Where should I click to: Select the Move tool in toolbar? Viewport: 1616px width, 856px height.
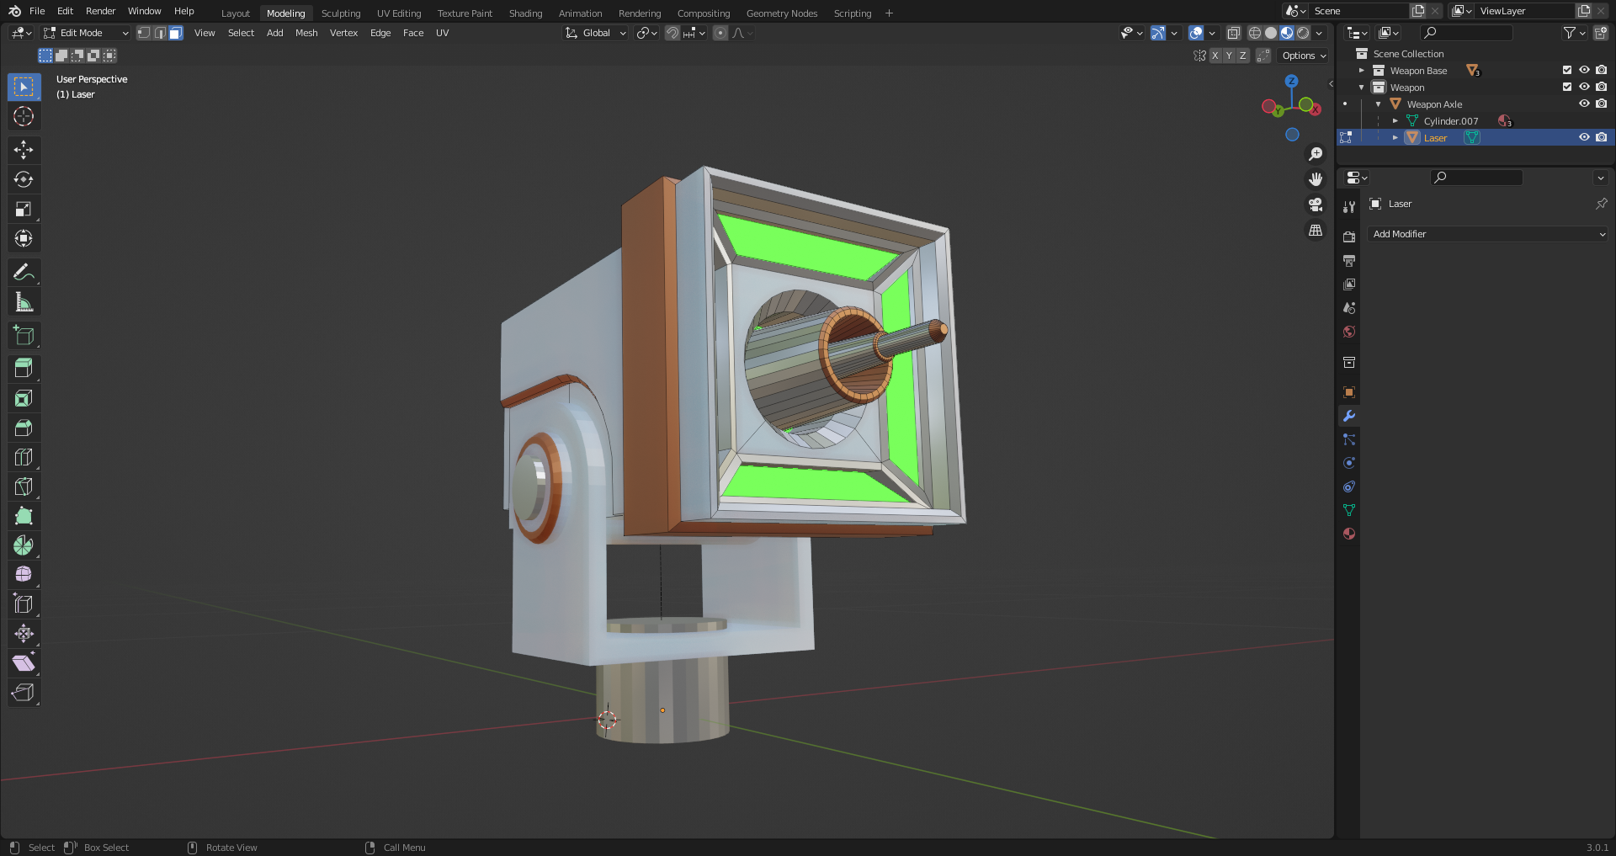[x=24, y=150]
